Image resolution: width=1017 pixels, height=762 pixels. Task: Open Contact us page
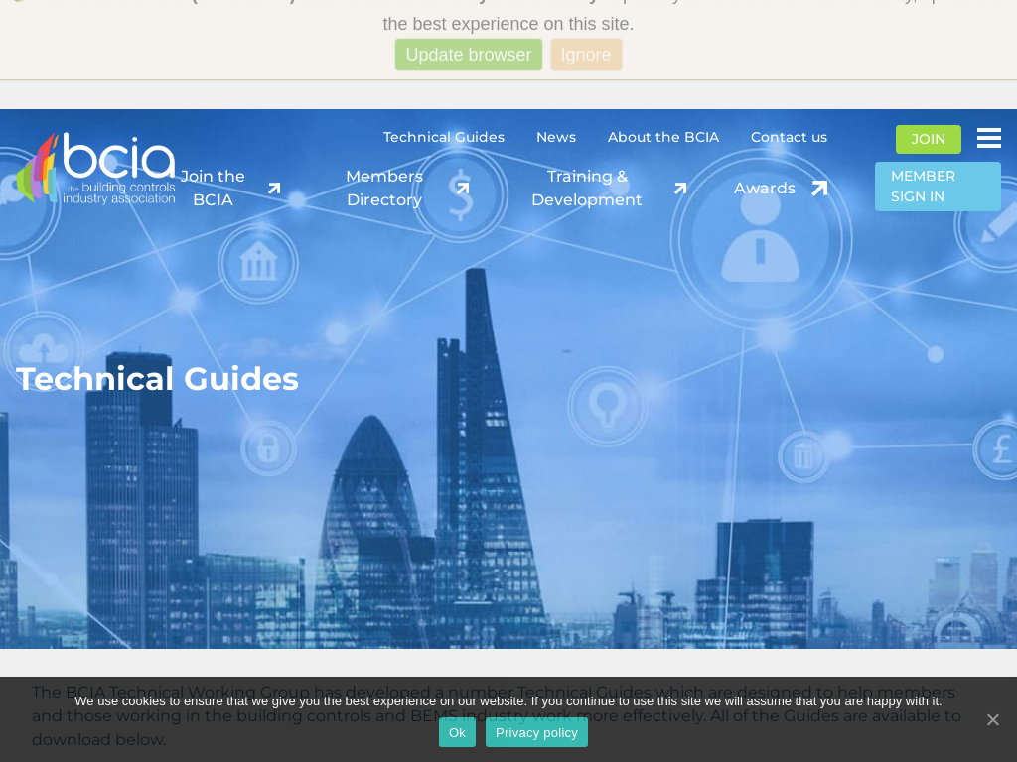[x=789, y=137]
